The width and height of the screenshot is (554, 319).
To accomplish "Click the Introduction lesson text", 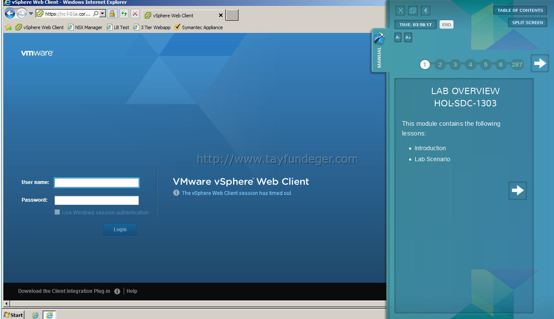I will [x=430, y=148].
